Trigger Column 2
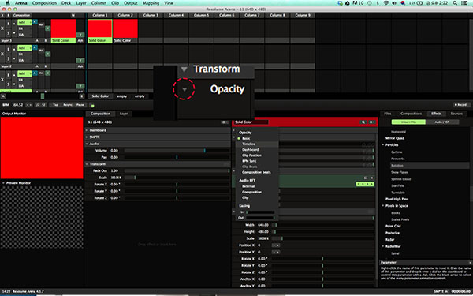This screenshot has width=473, height=296. 125,16
